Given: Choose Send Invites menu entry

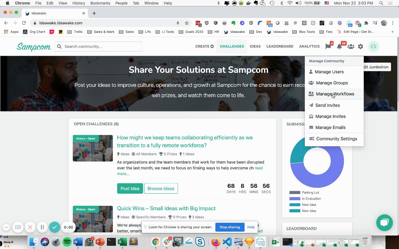Looking at the screenshot, I should coord(334,105).
